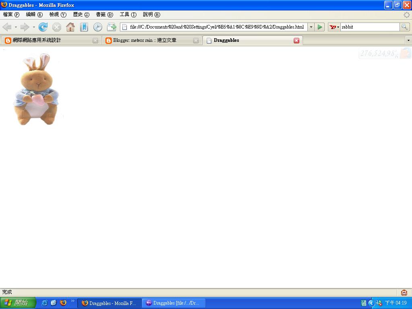
Task: Switch to Draggables - Mozilla Firefox taskbar button
Action: pyautogui.click(x=109, y=303)
